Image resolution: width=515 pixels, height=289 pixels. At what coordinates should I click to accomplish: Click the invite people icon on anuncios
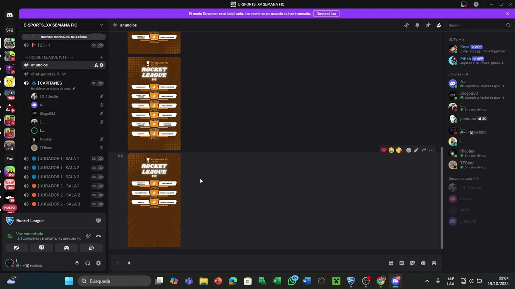[x=96, y=65]
